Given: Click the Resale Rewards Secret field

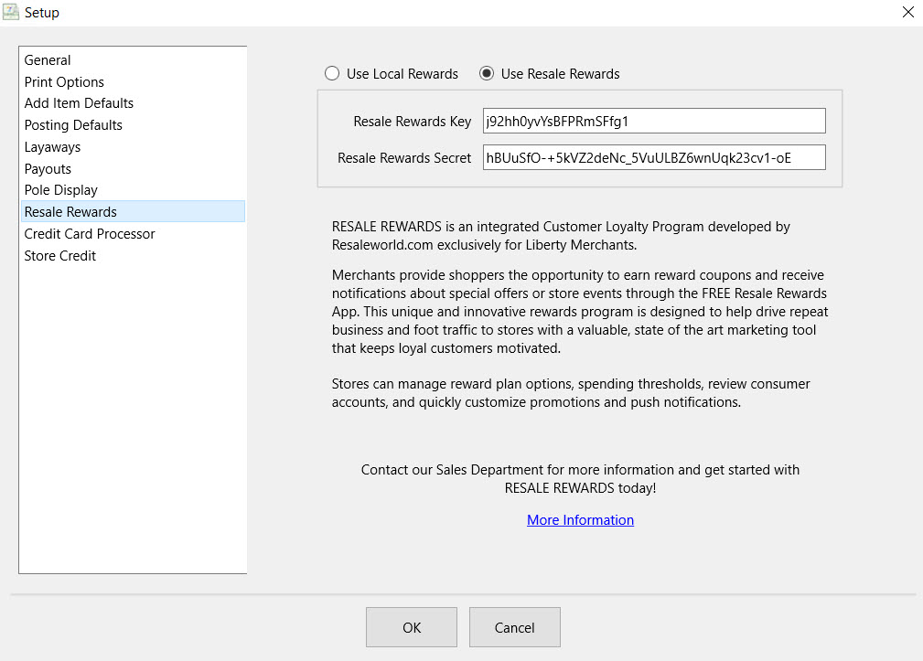Looking at the screenshot, I should click(x=653, y=157).
